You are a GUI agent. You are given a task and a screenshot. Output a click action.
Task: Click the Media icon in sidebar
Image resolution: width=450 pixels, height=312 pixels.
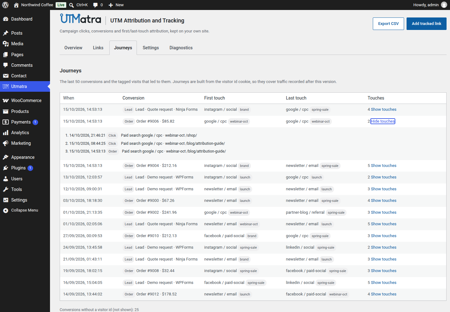coord(6,44)
